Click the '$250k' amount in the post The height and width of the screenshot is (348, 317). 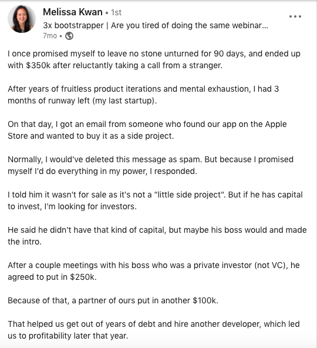coord(83,277)
